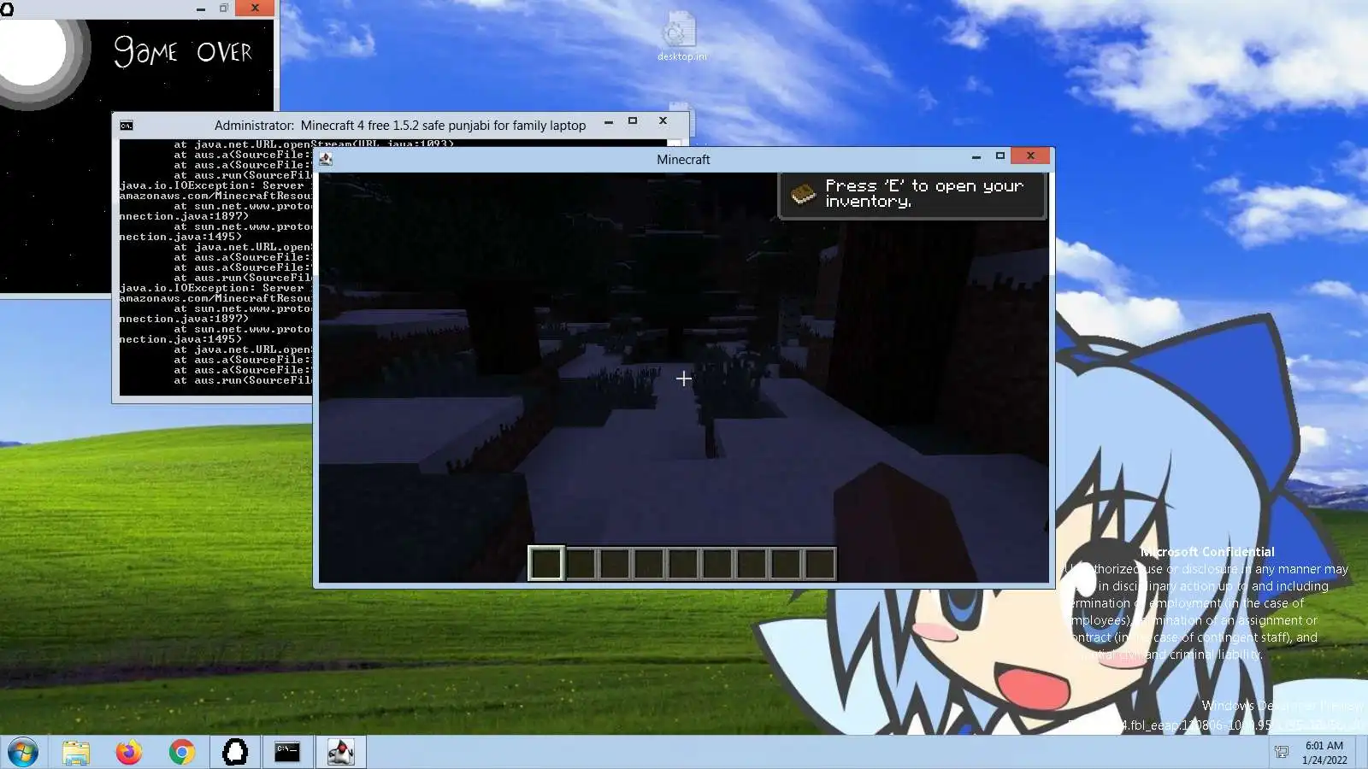
Task: Click the Administrator console window title text
Action: click(400, 126)
